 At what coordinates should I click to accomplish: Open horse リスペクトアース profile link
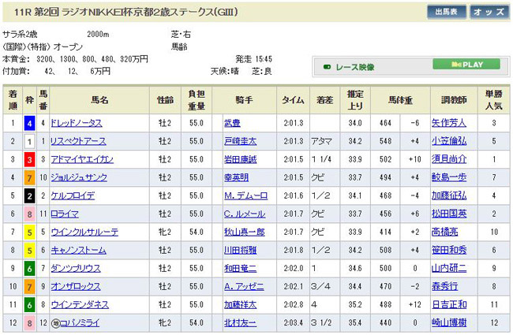coord(77,141)
